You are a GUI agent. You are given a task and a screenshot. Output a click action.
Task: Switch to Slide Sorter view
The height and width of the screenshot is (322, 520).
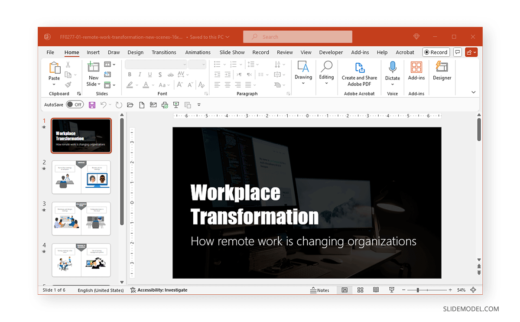tap(360, 290)
